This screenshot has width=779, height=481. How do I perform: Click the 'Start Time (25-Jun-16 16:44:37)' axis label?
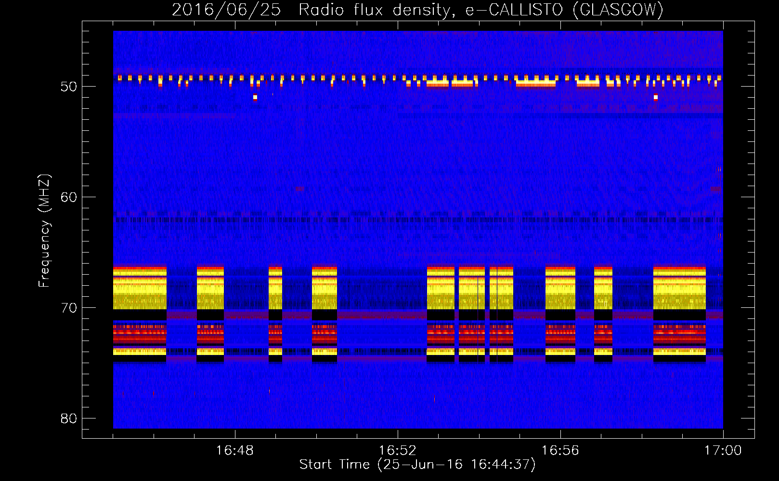tap(417, 465)
